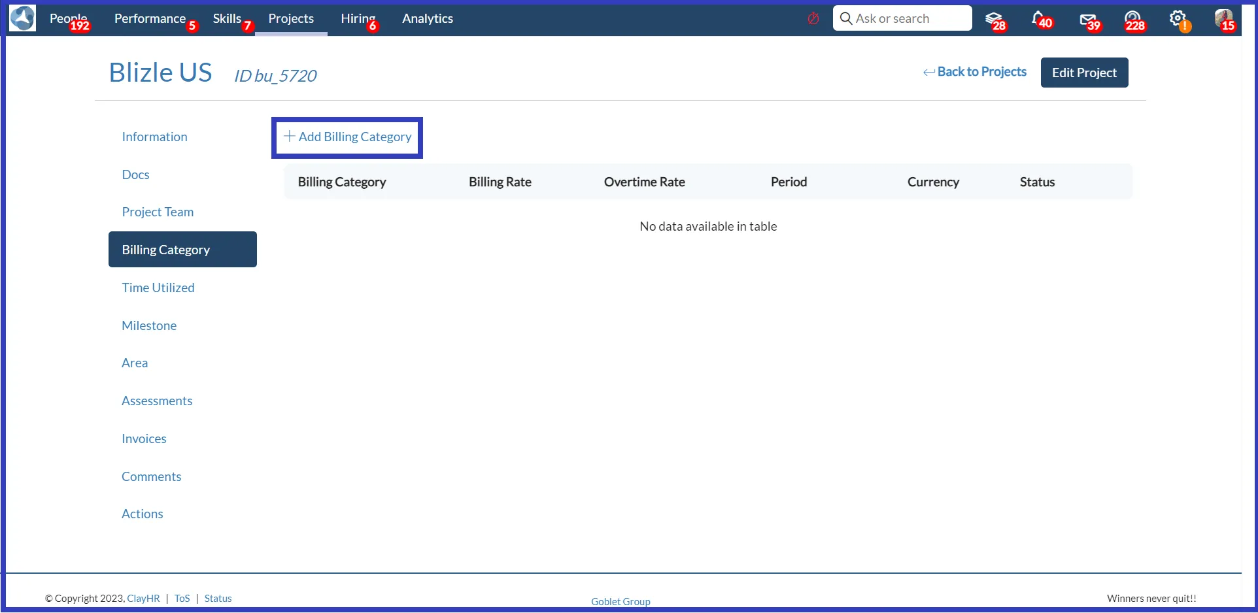Go Back to Projects
This screenshot has height=613, width=1258.
point(975,72)
